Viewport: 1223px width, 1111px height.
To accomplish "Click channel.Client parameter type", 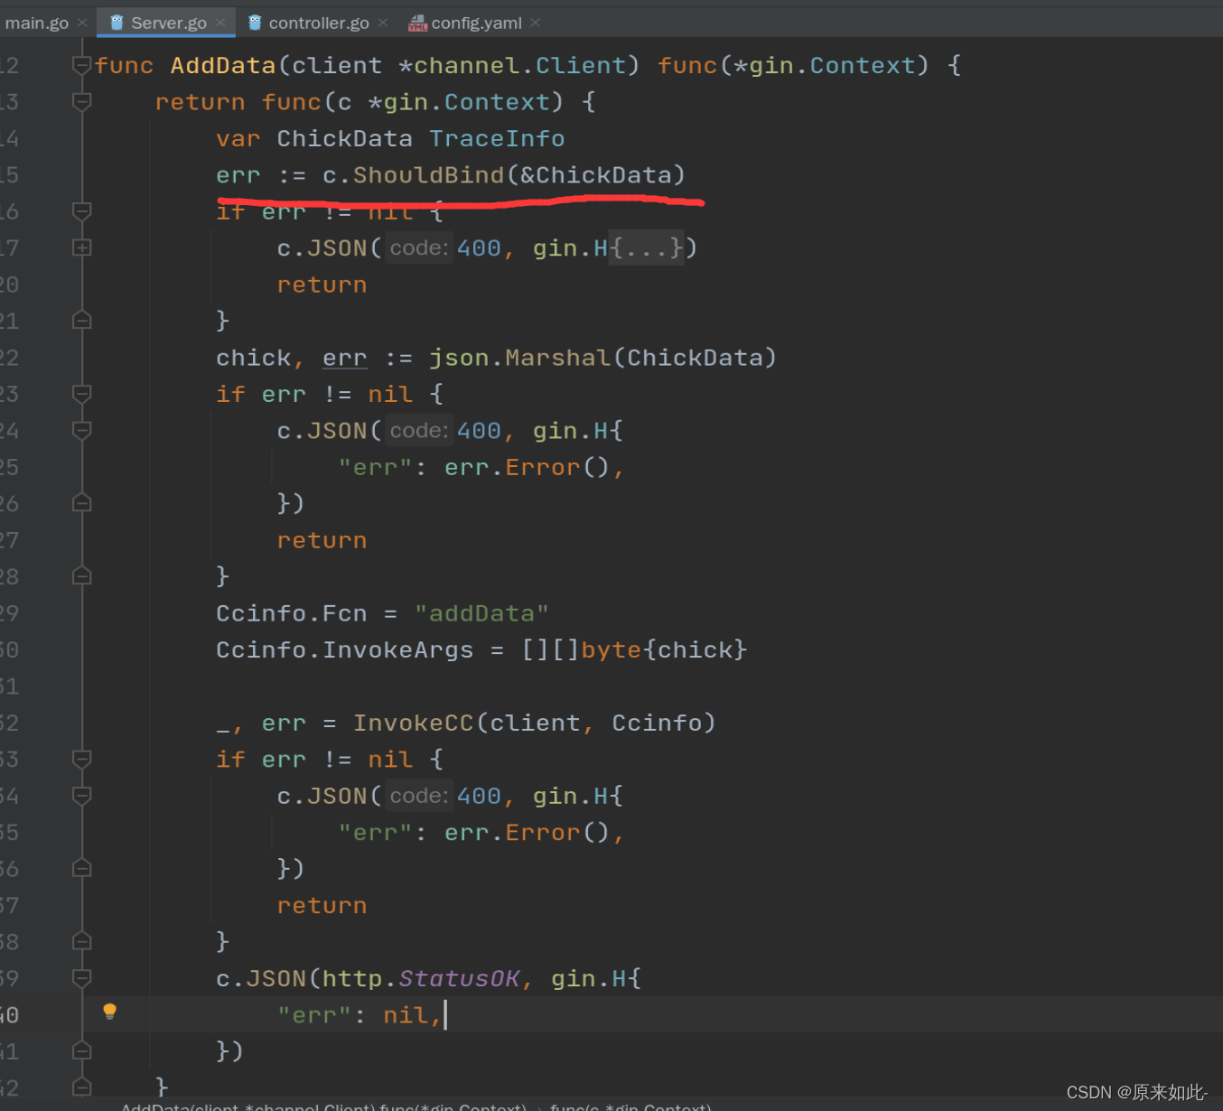I will [519, 65].
